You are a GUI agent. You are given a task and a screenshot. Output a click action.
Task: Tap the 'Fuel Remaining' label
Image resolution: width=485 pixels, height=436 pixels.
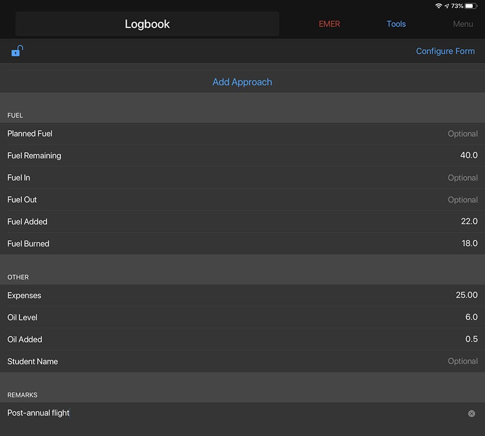34,156
